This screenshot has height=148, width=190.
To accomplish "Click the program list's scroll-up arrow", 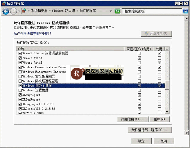I will pos(167,49).
